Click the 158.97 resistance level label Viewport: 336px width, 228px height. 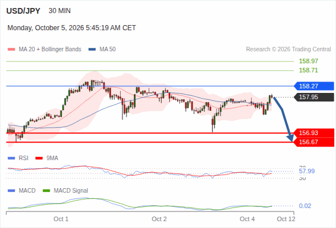(x=308, y=61)
